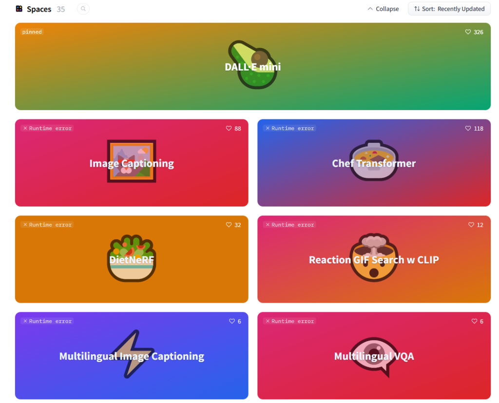Open the Image Captioning space
499x403 pixels.
click(132, 163)
